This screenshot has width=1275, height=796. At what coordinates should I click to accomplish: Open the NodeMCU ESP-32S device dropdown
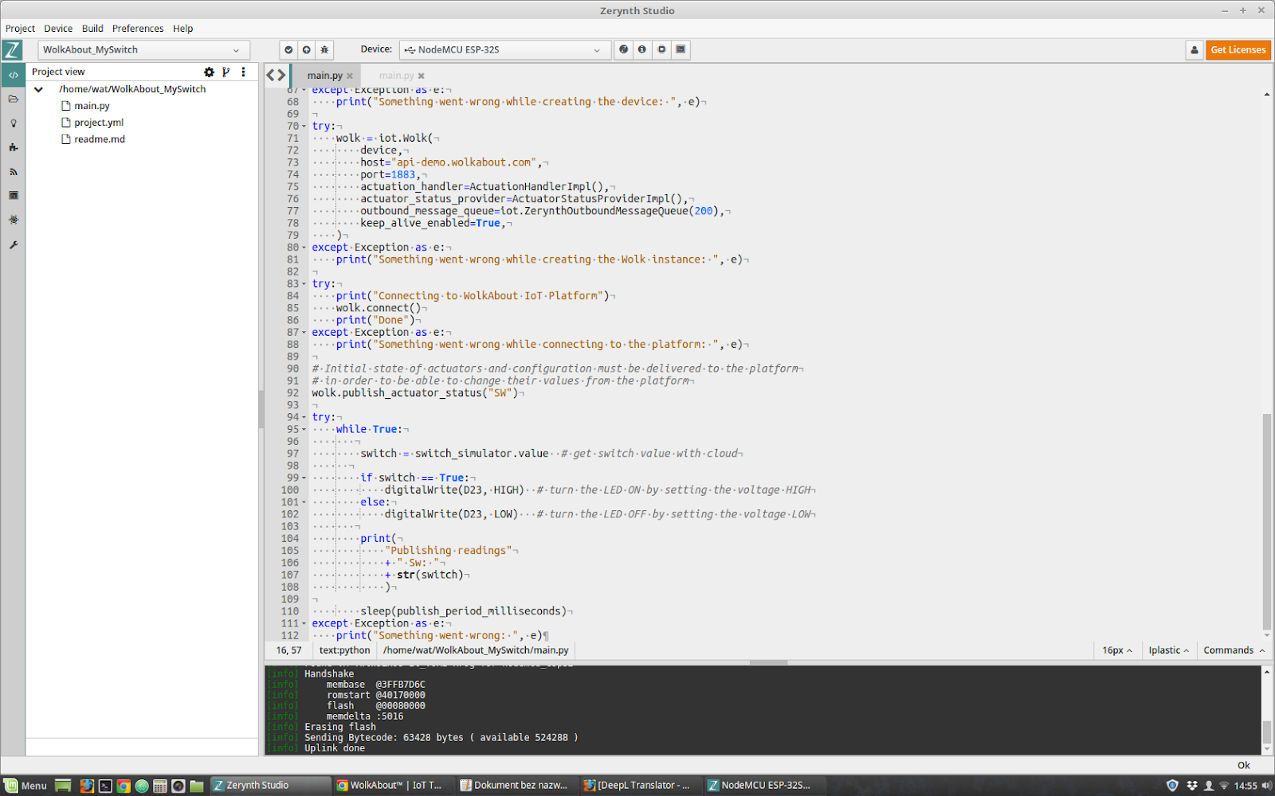pyautogui.click(x=504, y=50)
